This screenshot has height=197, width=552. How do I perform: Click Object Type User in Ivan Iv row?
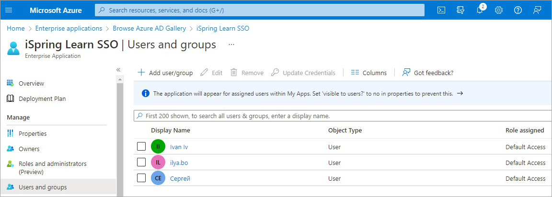click(334, 147)
